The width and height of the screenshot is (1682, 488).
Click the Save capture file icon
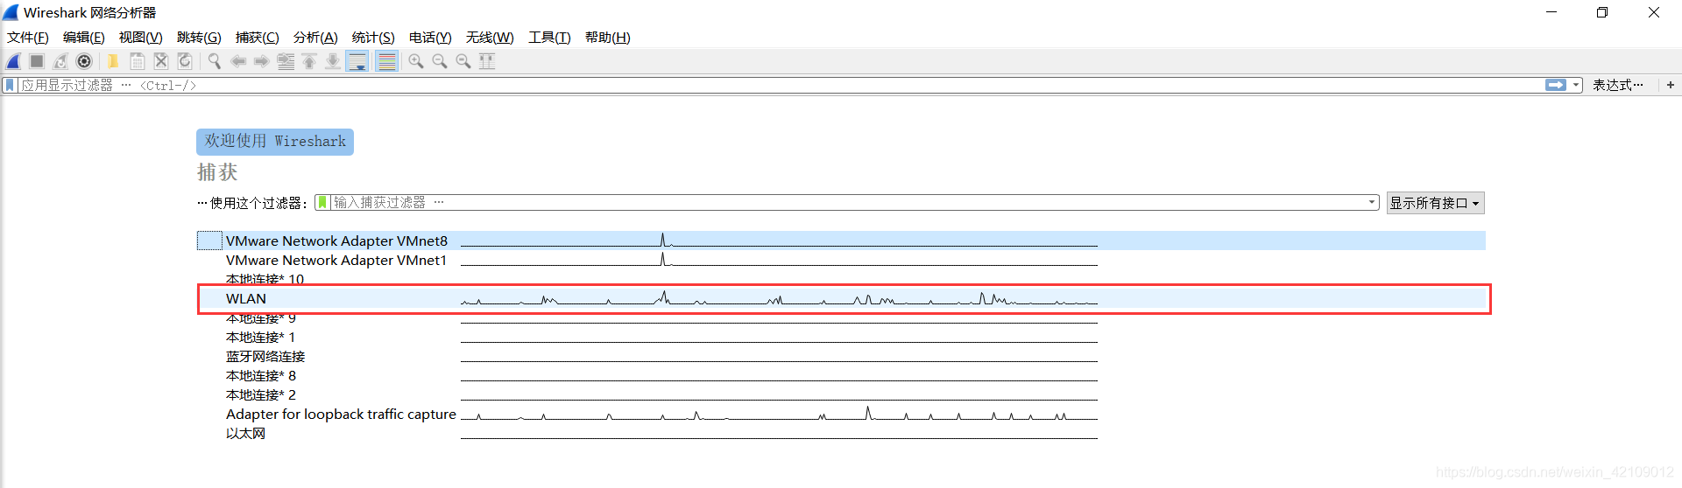(x=137, y=61)
